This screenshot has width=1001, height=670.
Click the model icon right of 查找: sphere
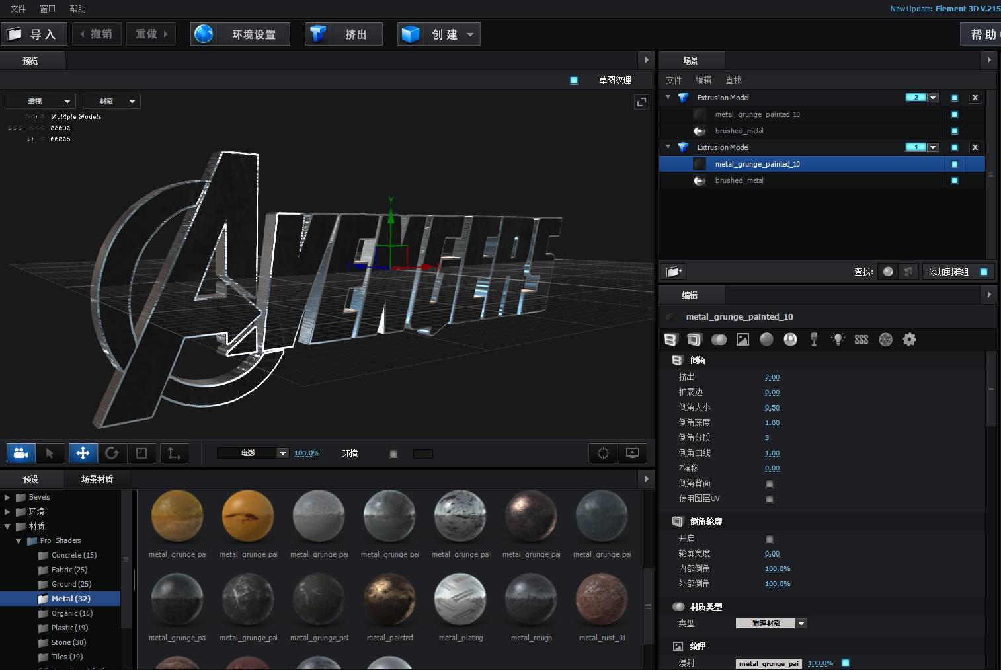[x=908, y=272]
